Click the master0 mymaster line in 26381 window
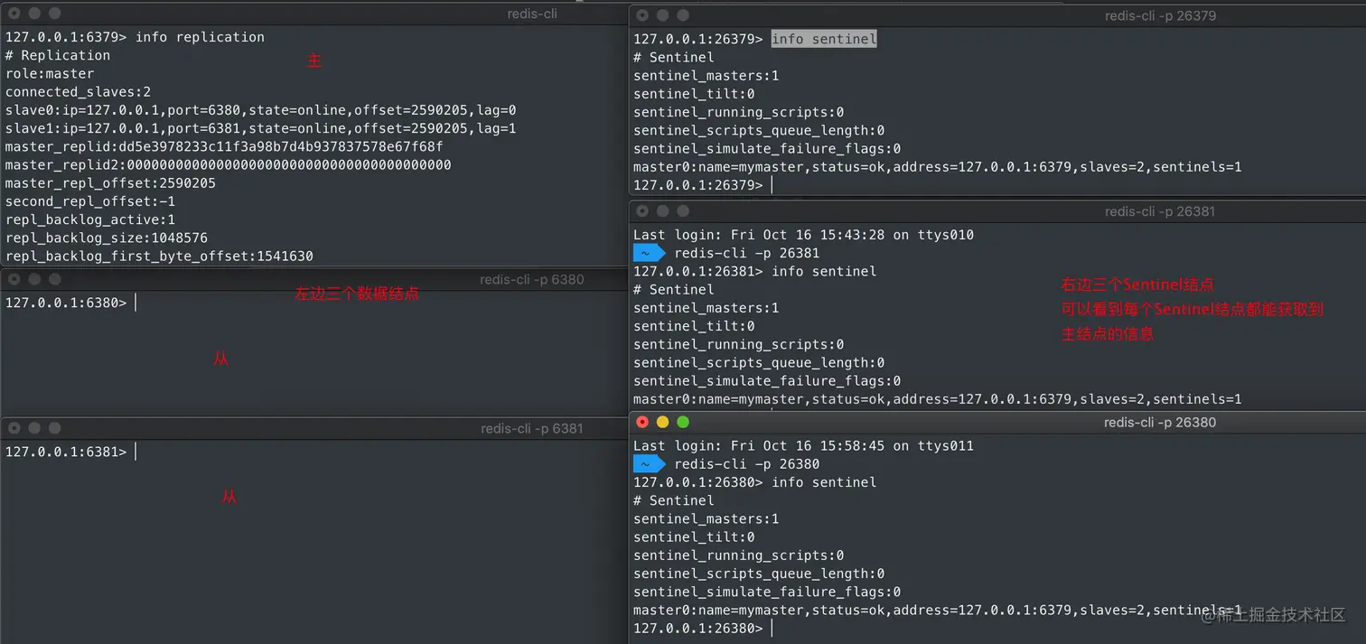 tap(938, 399)
